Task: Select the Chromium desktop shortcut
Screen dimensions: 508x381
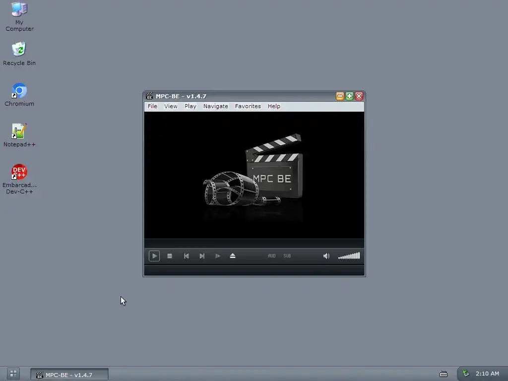Action: pos(19,95)
